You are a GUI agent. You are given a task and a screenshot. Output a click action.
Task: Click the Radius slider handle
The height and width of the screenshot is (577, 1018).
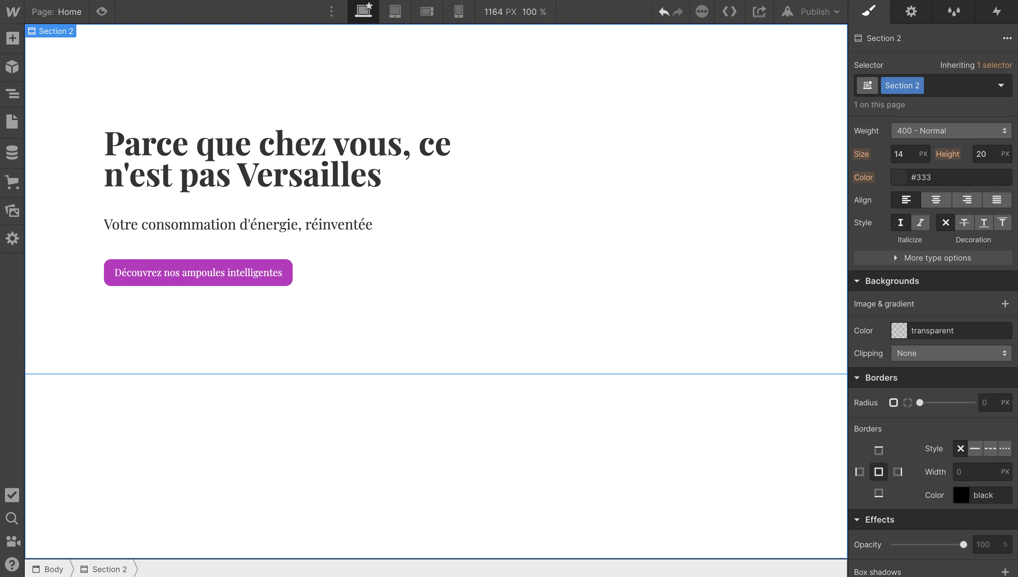pyautogui.click(x=920, y=403)
